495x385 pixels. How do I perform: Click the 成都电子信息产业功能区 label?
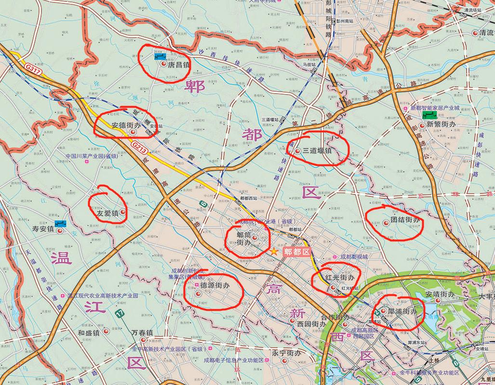234,360
